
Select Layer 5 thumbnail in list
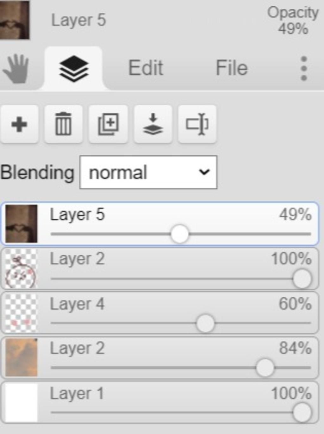click(x=21, y=224)
